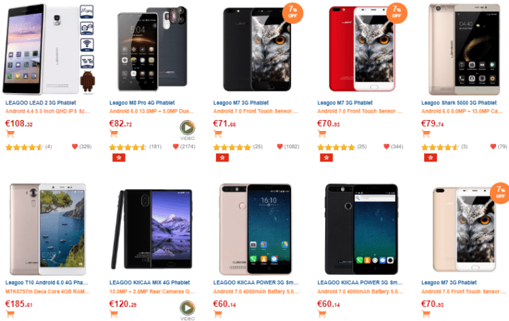
Task: Add Leagoo T10 to cart
Action: (x=10, y=314)
